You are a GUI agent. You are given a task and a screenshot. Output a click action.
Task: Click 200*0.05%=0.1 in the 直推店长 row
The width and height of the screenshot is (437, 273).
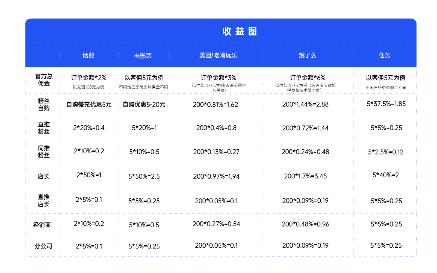tap(216, 201)
